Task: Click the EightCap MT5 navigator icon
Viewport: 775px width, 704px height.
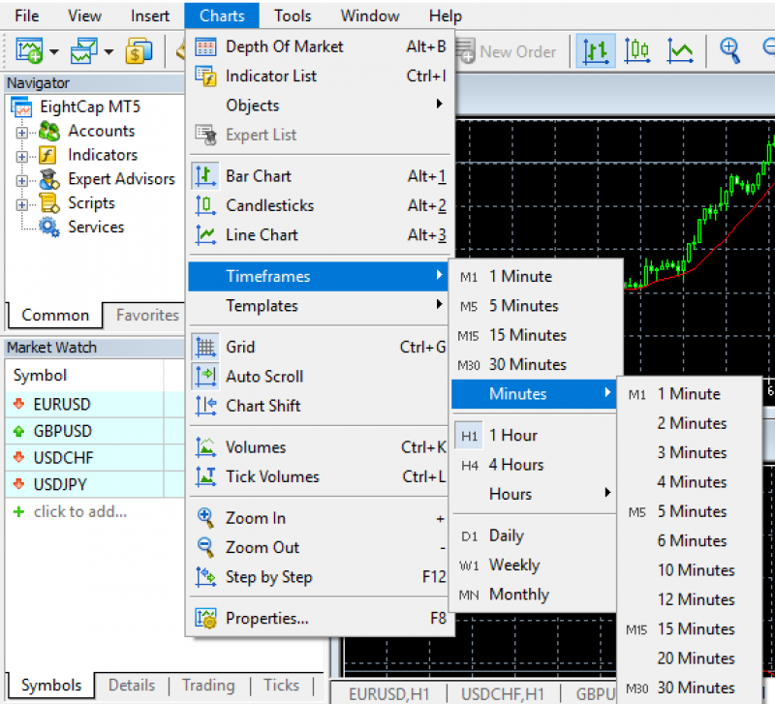Action: pyautogui.click(x=22, y=107)
